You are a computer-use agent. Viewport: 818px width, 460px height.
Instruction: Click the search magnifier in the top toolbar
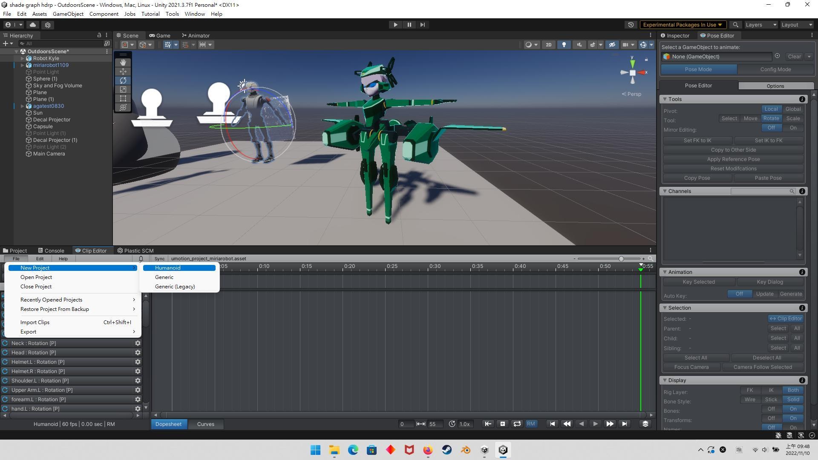coord(735,25)
